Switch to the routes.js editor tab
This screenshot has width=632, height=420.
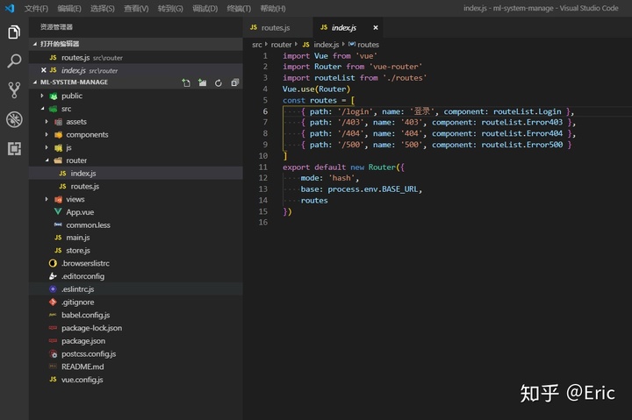coord(277,27)
